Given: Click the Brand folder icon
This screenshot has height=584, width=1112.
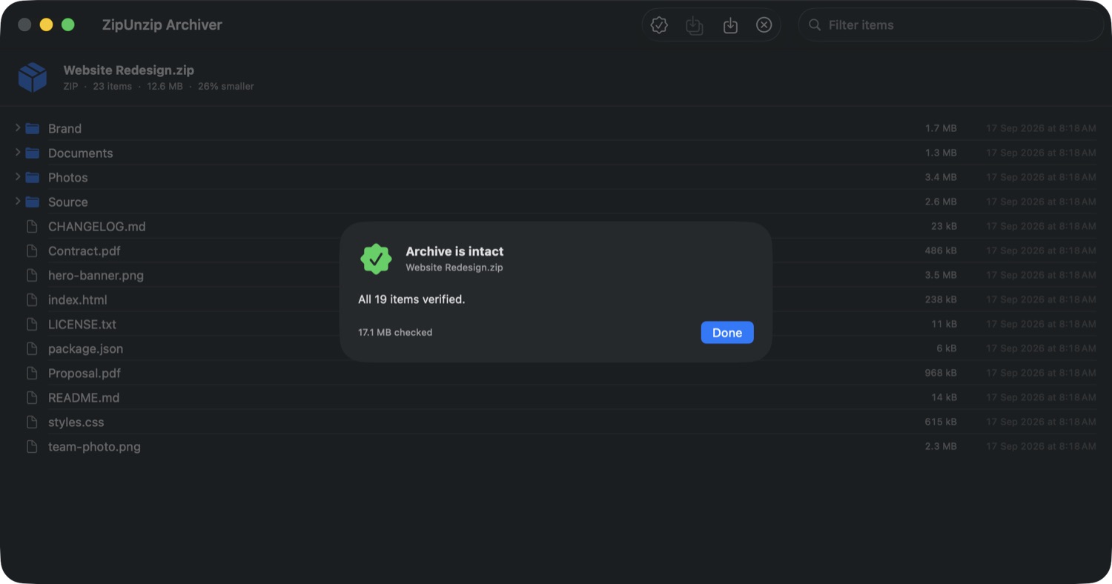Looking at the screenshot, I should (32, 128).
